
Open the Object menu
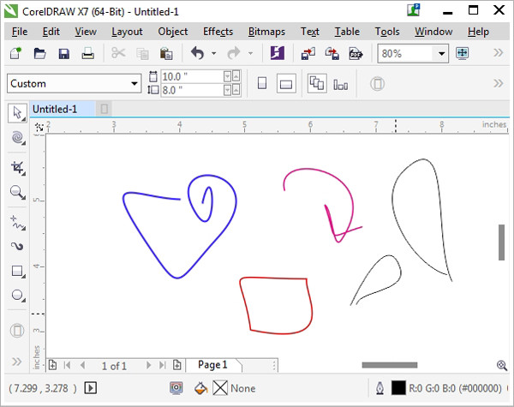173,32
